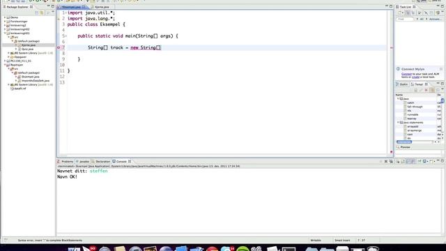Collapse the Java template group
Viewport: 446px width, 251px height.
[x=398, y=99]
